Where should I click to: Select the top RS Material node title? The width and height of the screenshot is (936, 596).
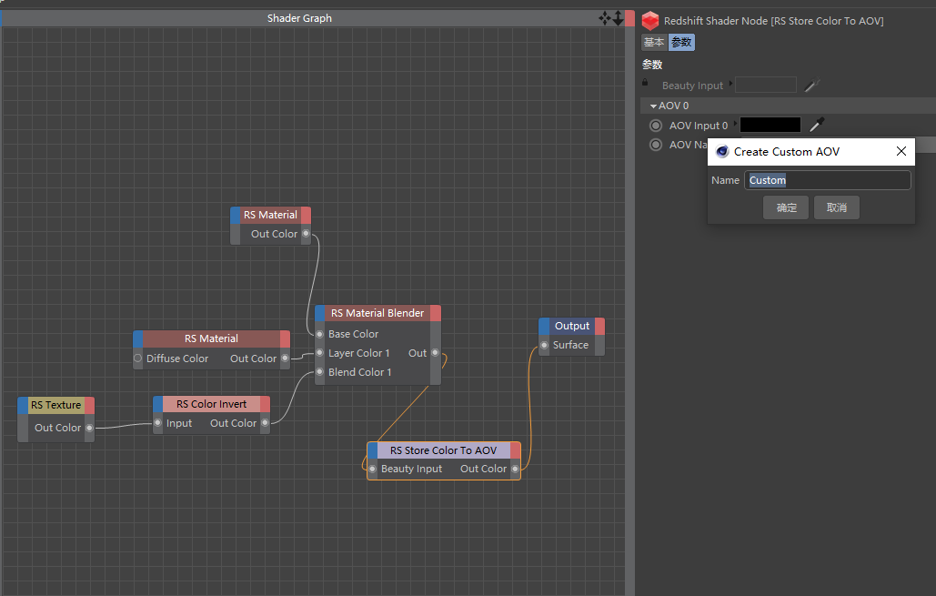coord(270,215)
